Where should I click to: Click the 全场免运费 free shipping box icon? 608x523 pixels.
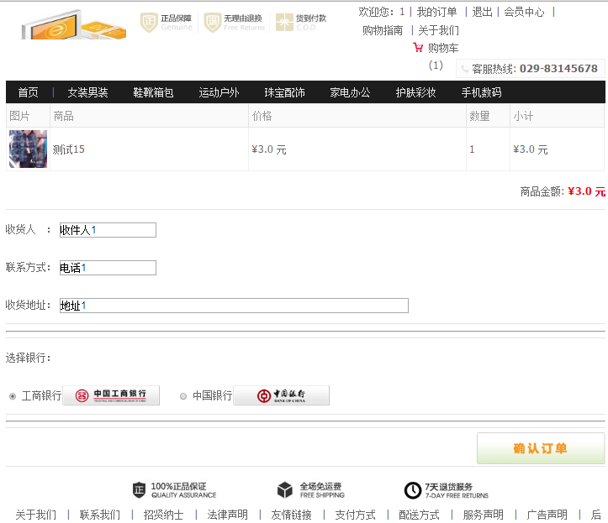[285, 490]
